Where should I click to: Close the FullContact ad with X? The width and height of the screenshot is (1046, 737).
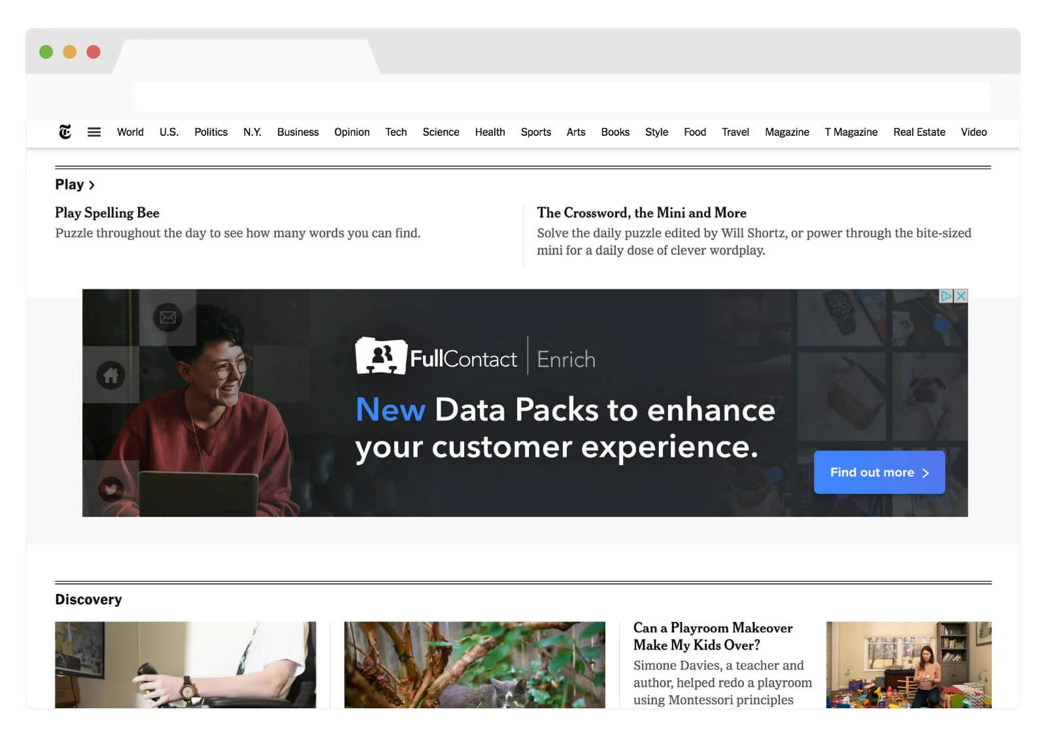961,296
